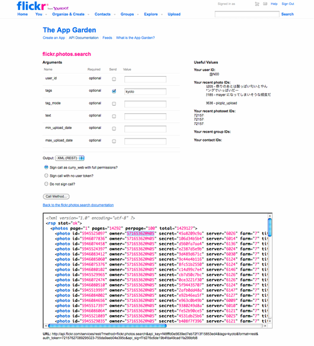Click the XML output scroll left arrow
Image resolution: width=314 pixels, height=346 pixels.
click(x=46, y=326)
